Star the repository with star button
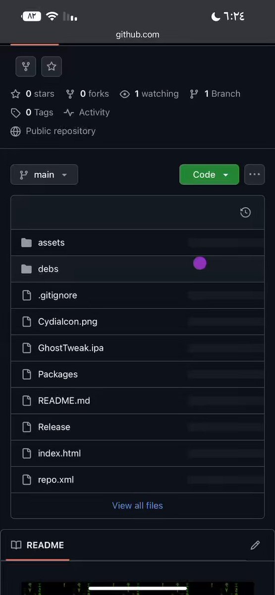 [x=52, y=66]
